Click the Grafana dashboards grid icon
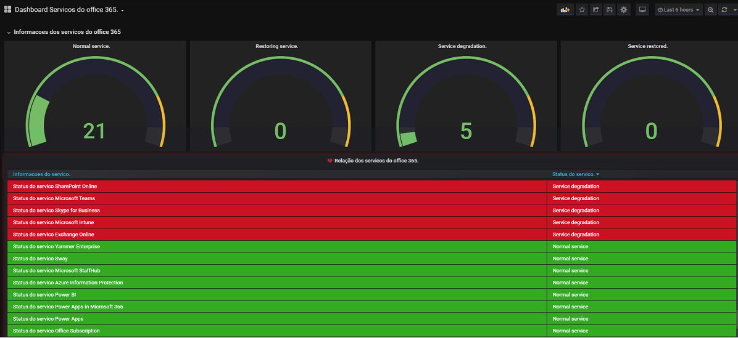The width and height of the screenshot is (738, 338). tap(7, 9)
